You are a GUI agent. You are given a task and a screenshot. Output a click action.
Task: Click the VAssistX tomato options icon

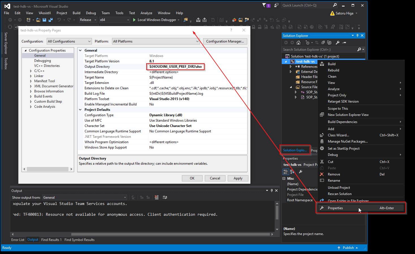point(234,20)
